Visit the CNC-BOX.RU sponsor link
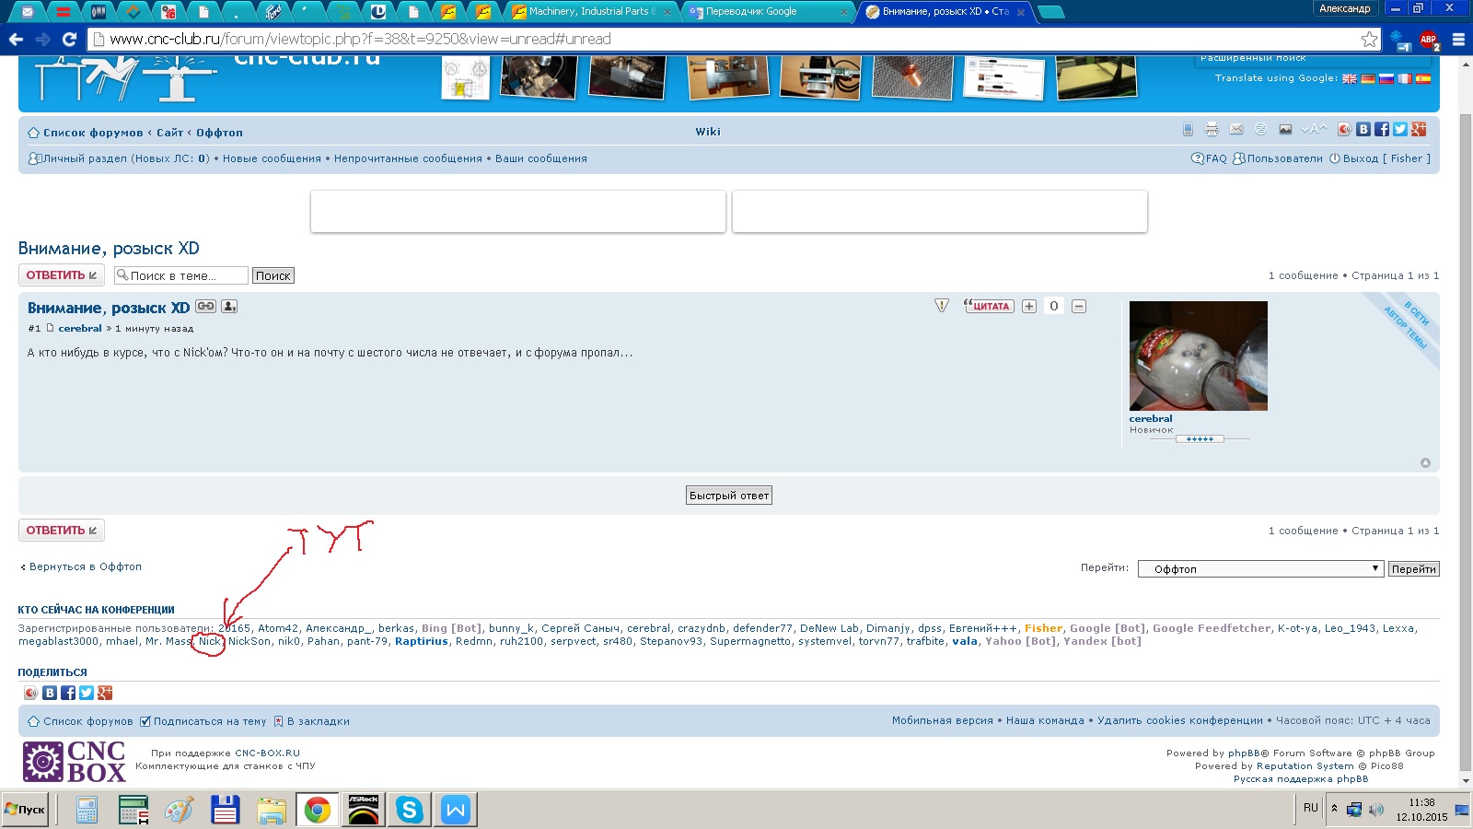 pyautogui.click(x=267, y=753)
